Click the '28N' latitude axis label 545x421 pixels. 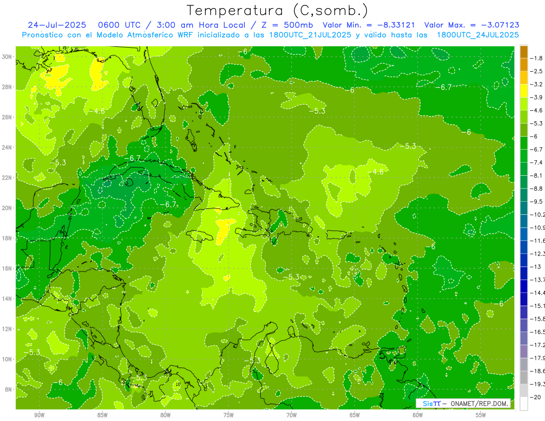click(7, 87)
